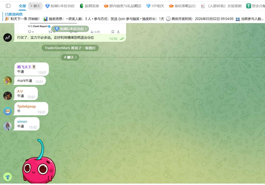Select the 短期U本位合位 topic tab
265x185 pixels.
[x=60, y=6]
